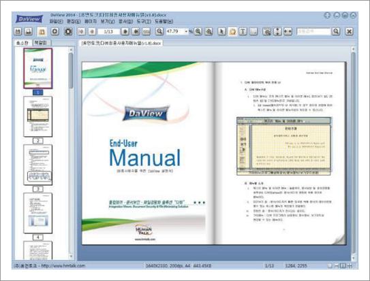This screenshot has height=281, width=370.
Task: Select the arrow pointer tool
Action: tap(221, 31)
